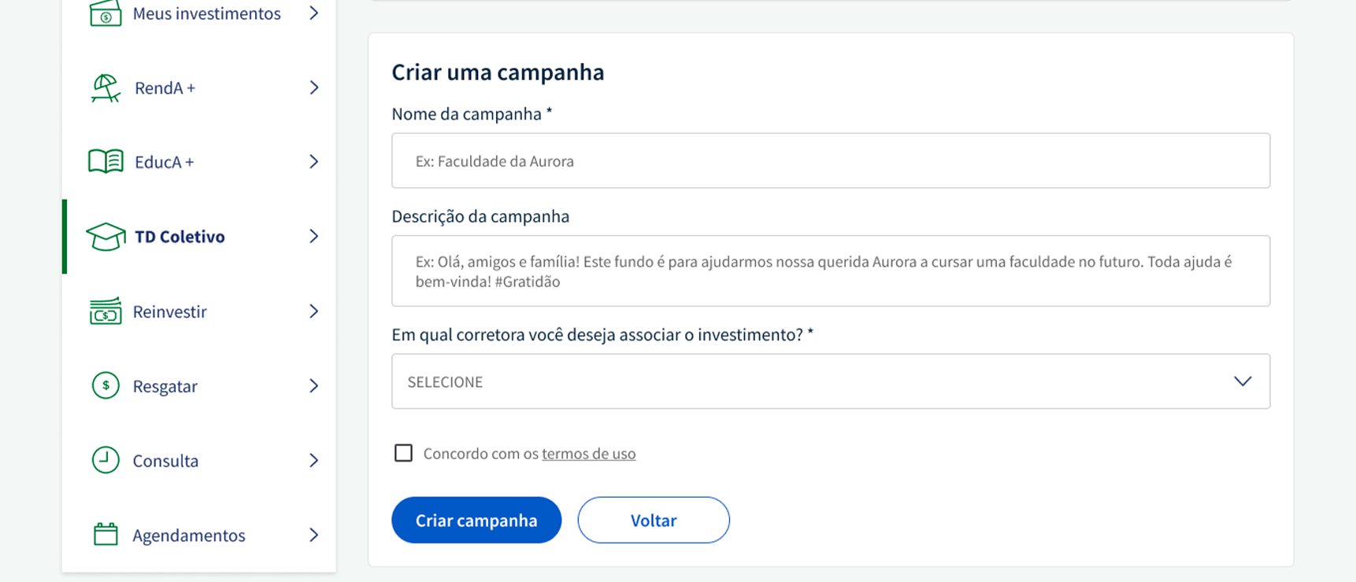Expand the Agendamentos chevron arrow
This screenshot has height=582, width=1356.
click(x=313, y=535)
